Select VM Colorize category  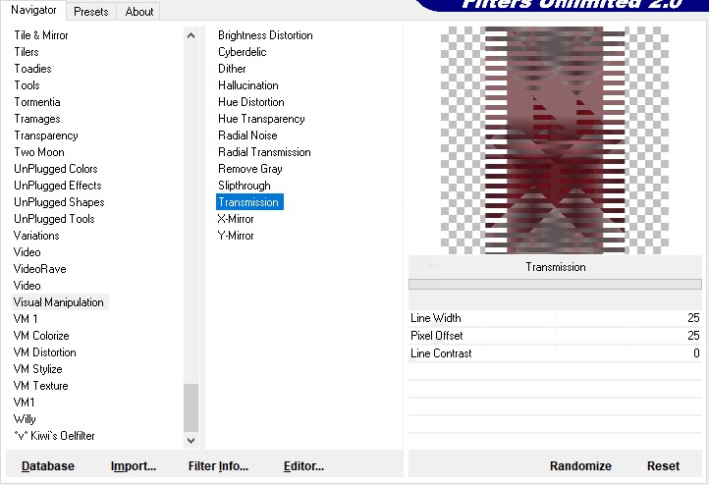click(x=41, y=336)
